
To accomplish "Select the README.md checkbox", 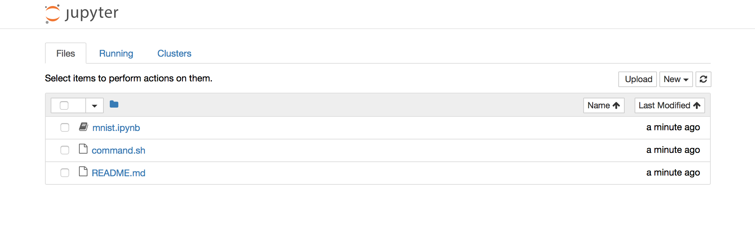I will click(65, 173).
